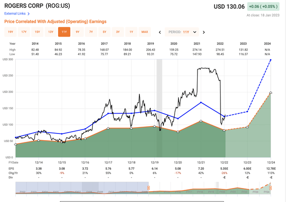Image resolution: width=288 pixels, height=202 pixels.
Task: Select the 13Y period button
Action: pos(51,32)
